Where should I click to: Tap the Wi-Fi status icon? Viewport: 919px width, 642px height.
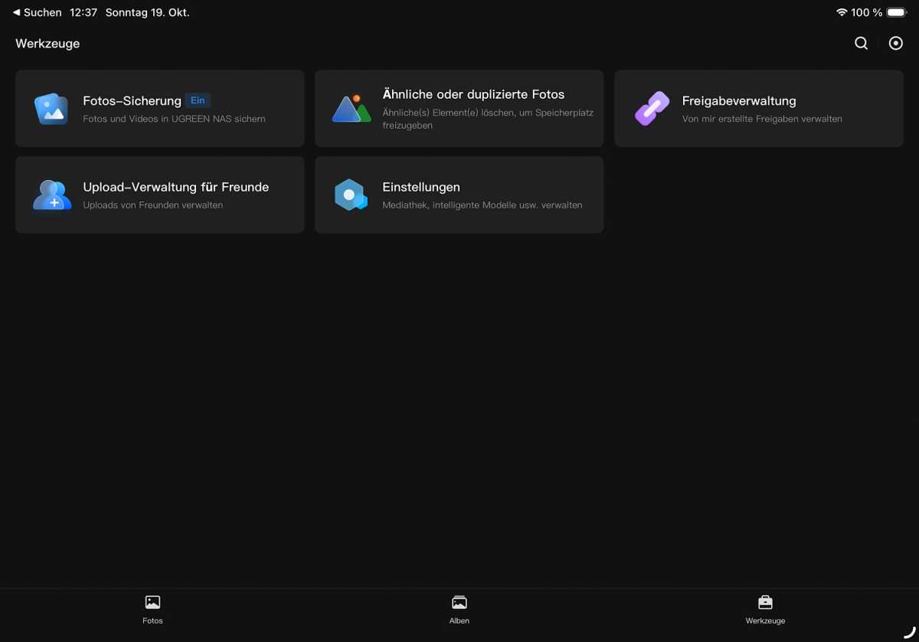pos(842,12)
